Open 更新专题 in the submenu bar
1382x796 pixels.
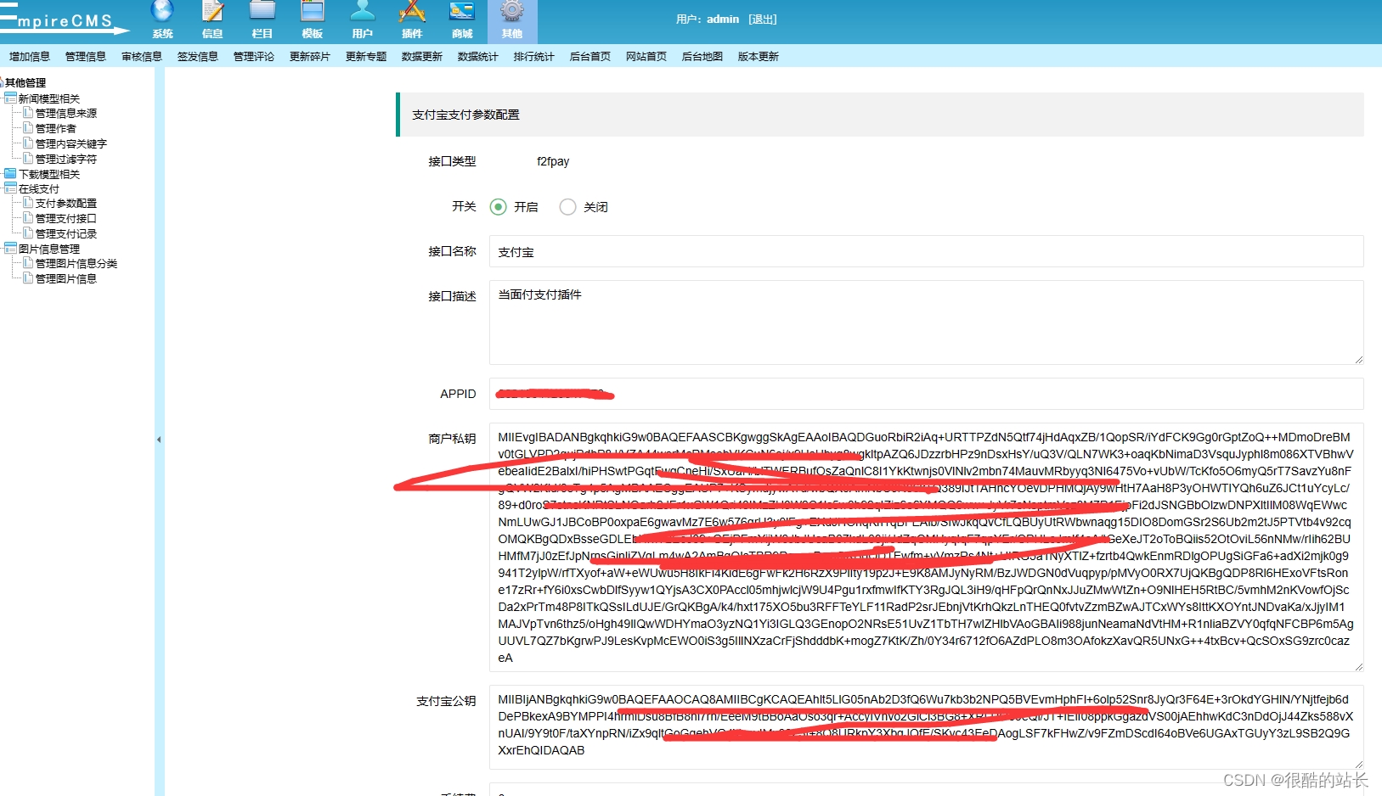point(366,57)
